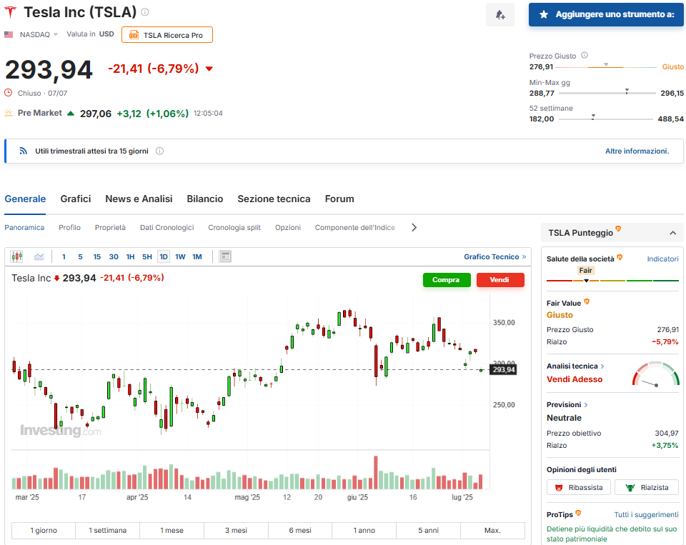The height and width of the screenshot is (545, 686).
Task: Set chart interval to 1 minute
Action: (x=64, y=256)
